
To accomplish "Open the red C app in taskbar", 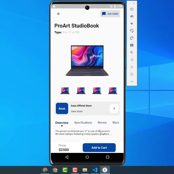I will coord(75,170).
